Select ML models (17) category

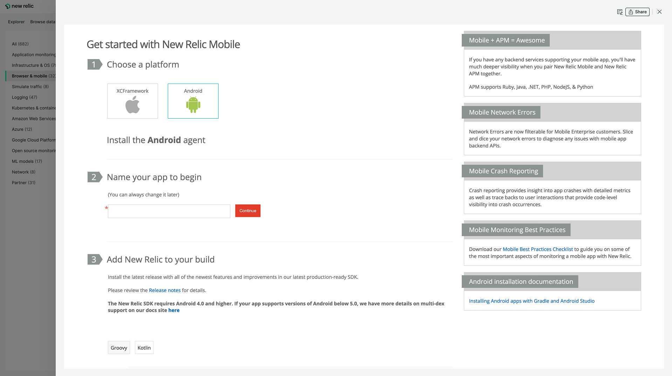coord(27,161)
